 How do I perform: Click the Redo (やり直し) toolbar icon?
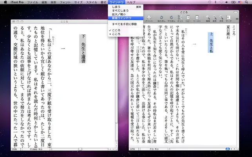(171, 18)
